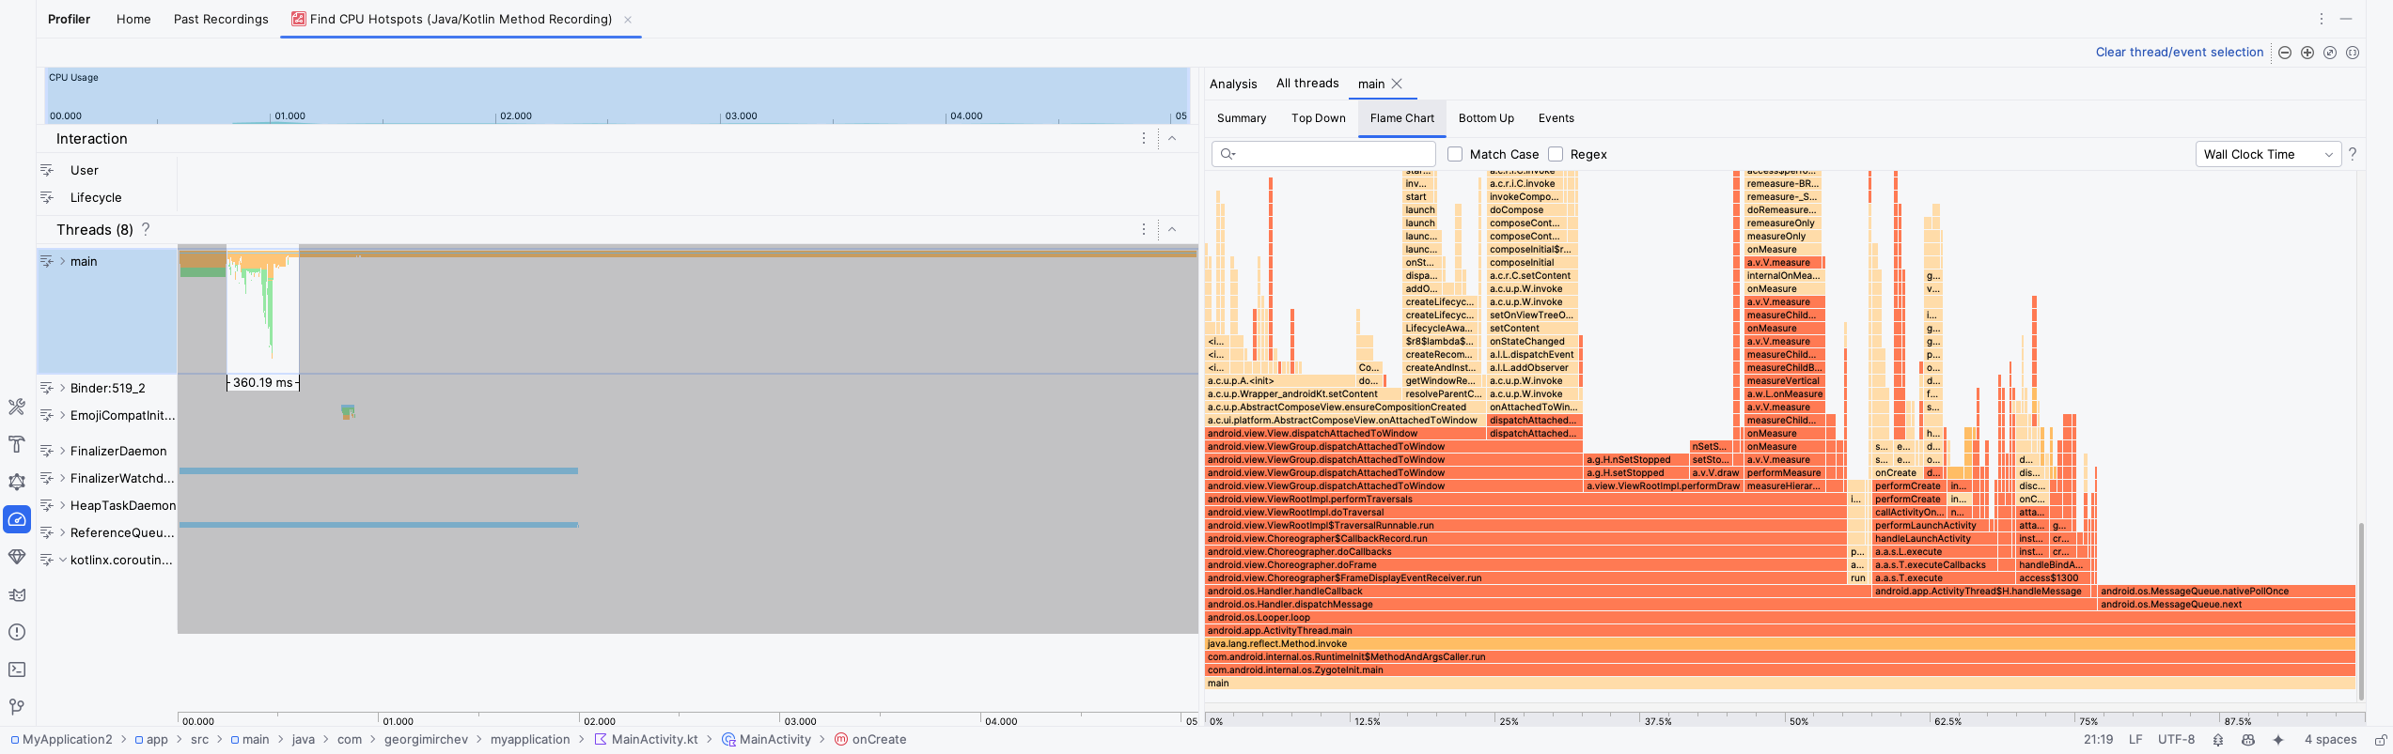Click the UTF-8 encoding in status bar

click(2176, 740)
